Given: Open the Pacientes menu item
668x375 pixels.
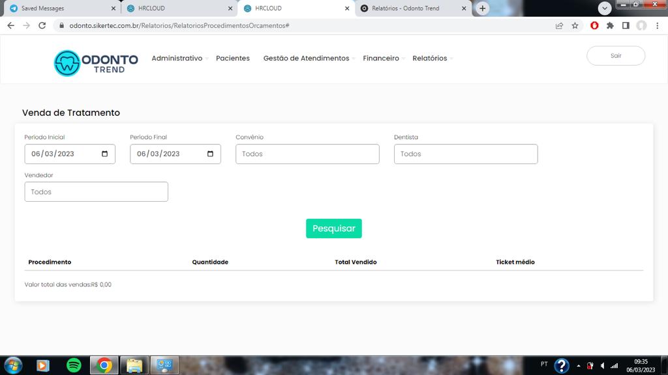Looking at the screenshot, I should coord(233,59).
